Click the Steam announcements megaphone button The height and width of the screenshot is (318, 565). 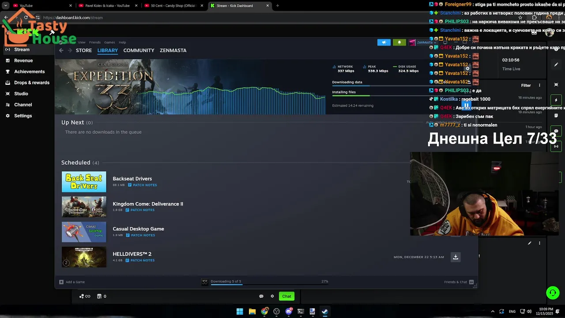click(x=384, y=42)
